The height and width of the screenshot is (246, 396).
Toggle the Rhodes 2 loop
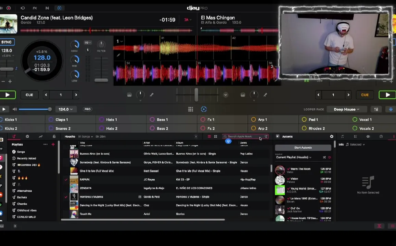point(324,128)
